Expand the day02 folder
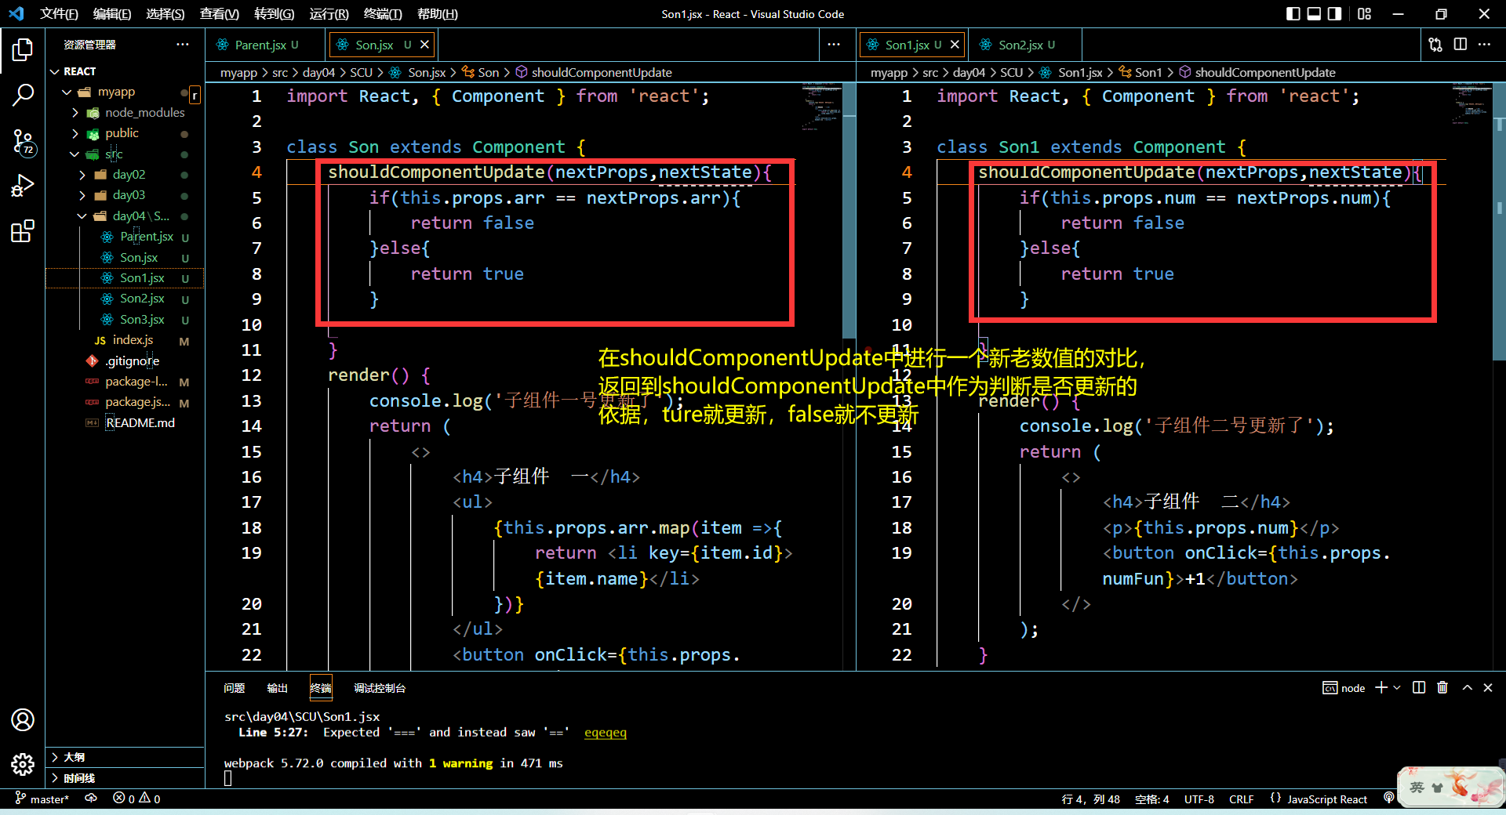 129,174
